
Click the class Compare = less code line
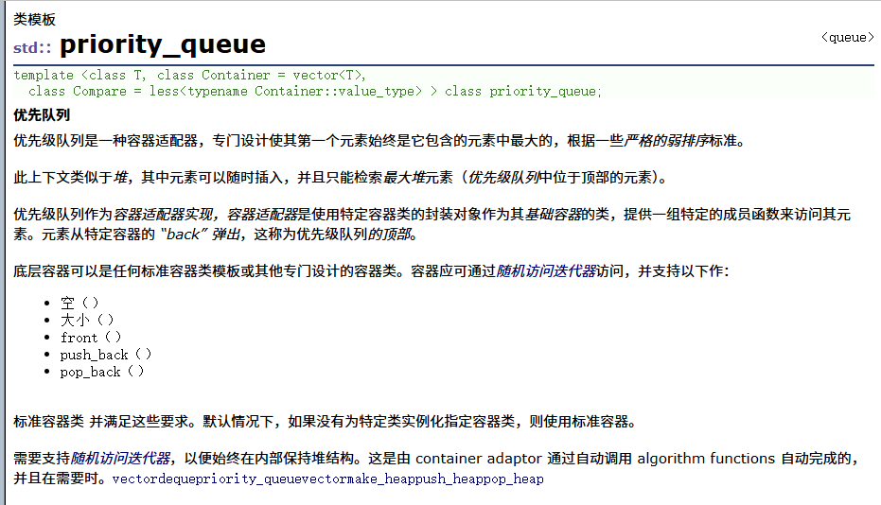point(314,92)
